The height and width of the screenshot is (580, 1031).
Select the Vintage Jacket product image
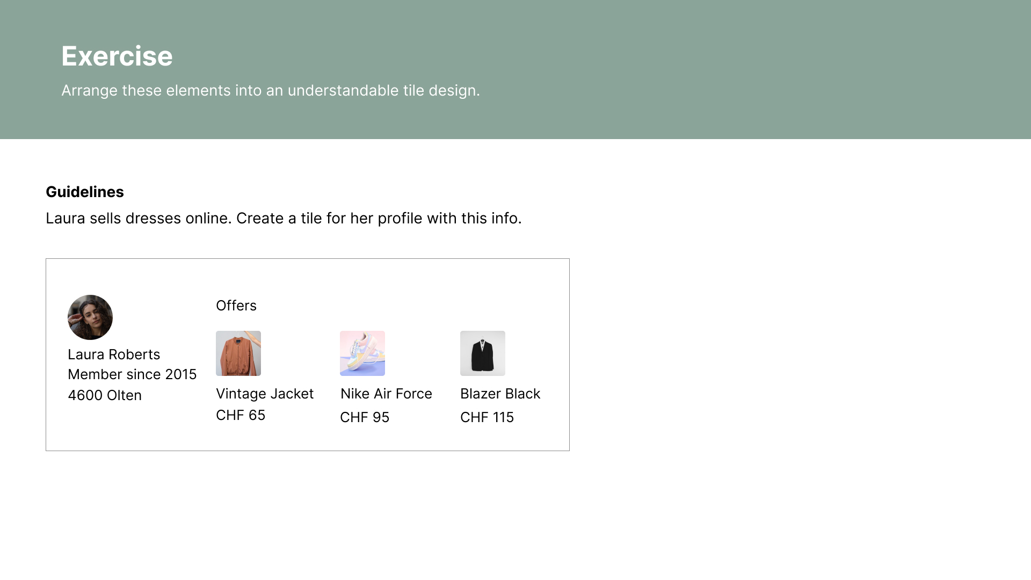pos(238,353)
